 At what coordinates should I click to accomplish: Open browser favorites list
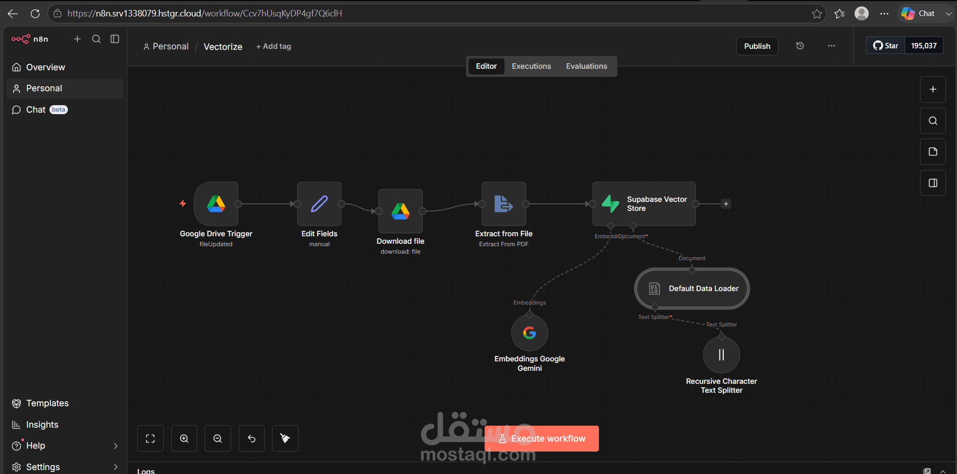(840, 13)
